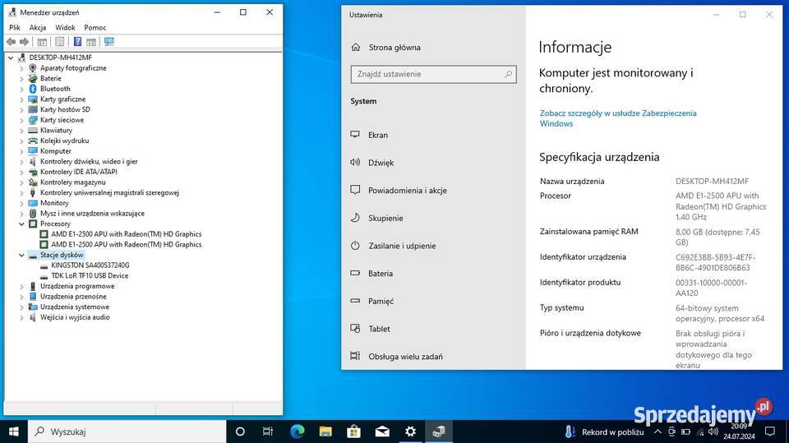
Task: Select Wejścia i wyjścia audio category
Action: click(75, 317)
